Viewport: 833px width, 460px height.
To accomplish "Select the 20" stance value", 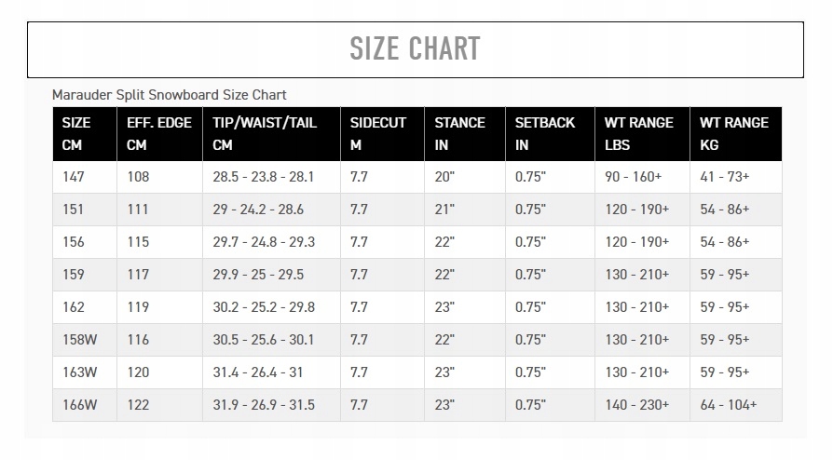I will (444, 177).
